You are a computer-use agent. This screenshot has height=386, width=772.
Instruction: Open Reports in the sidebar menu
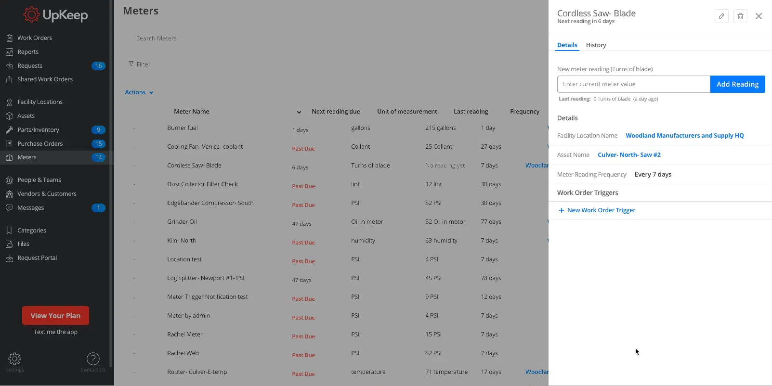click(28, 52)
